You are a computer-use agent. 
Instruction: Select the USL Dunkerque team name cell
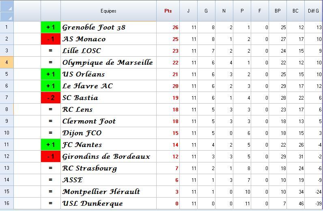108,203
